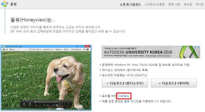Click the Honeyview logo icon in header
Screen dimensions: 205x112
tap(5, 4)
